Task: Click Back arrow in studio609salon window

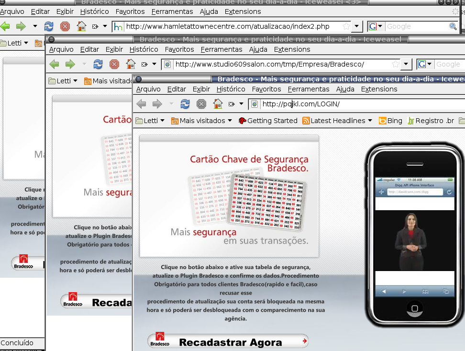Action: (x=54, y=64)
